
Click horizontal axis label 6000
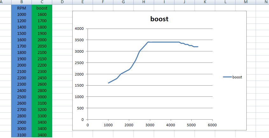[212, 125]
